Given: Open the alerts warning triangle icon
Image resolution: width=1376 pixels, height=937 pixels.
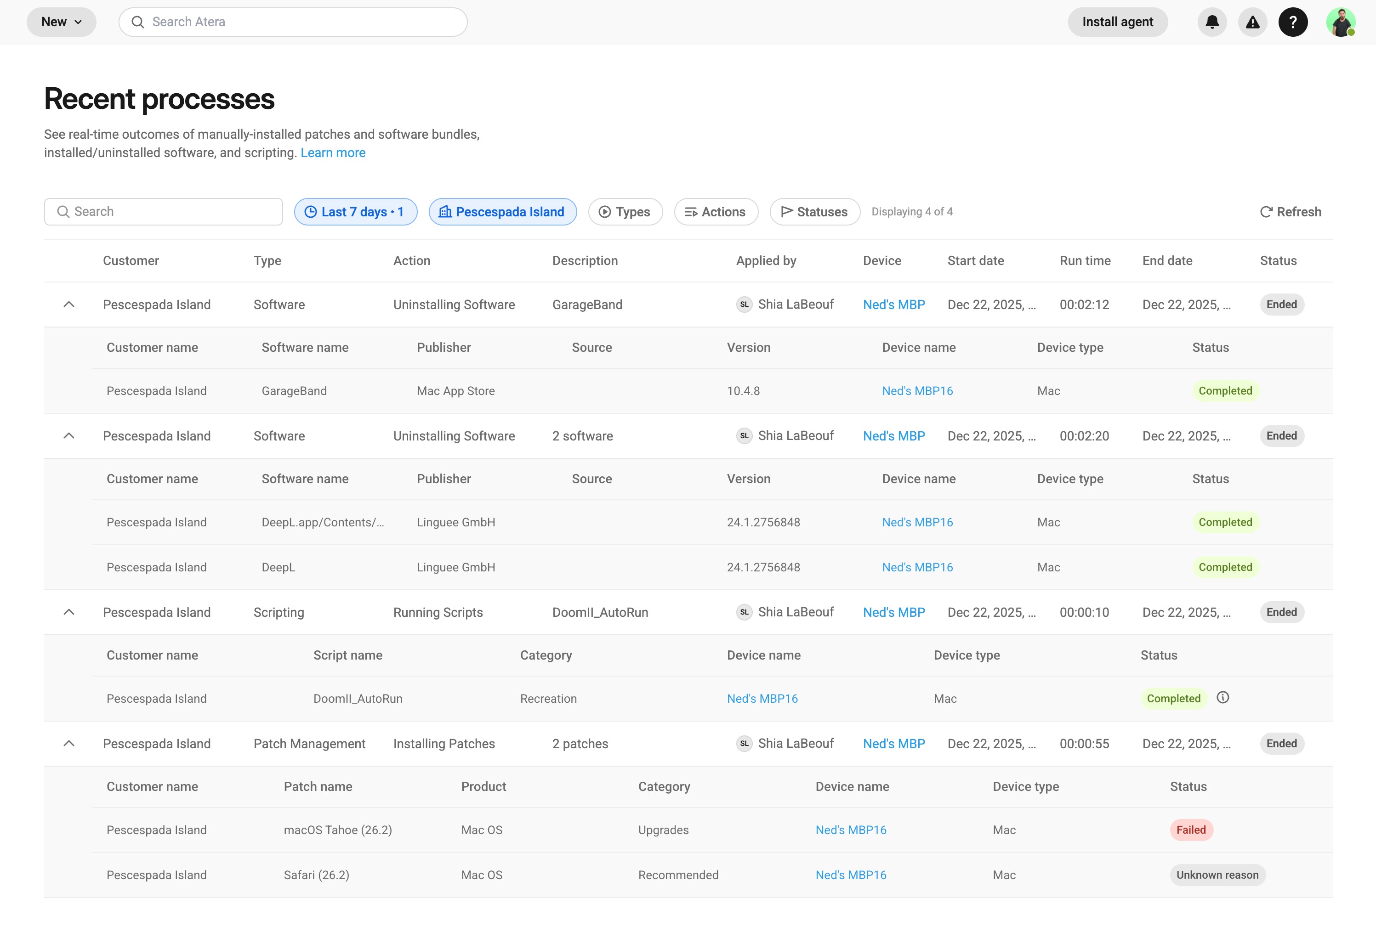Looking at the screenshot, I should (1252, 22).
